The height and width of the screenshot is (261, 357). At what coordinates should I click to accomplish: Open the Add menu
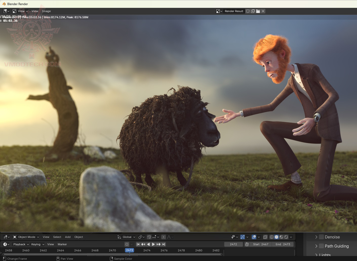[68, 237]
